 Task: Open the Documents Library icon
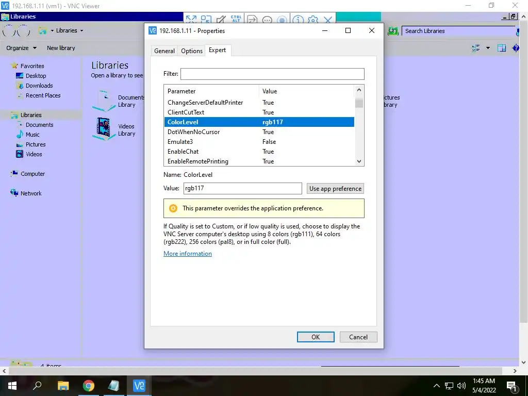(104, 101)
